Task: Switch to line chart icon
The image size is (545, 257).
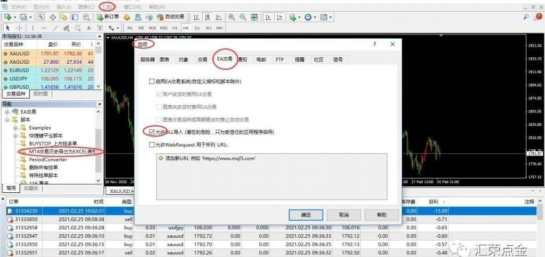Action: tap(219, 17)
